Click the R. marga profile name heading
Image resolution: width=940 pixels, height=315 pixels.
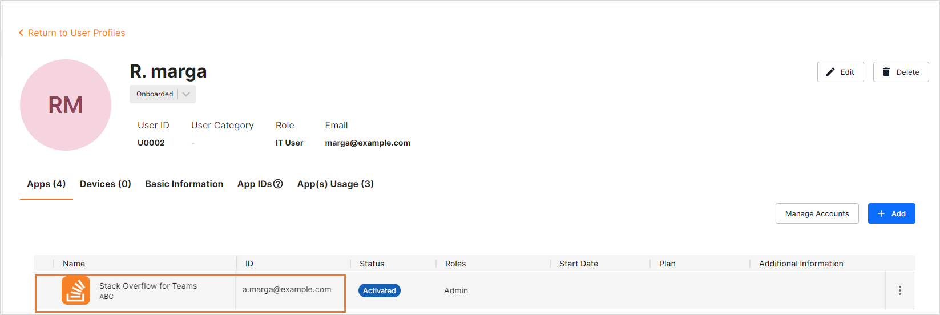pos(168,71)
